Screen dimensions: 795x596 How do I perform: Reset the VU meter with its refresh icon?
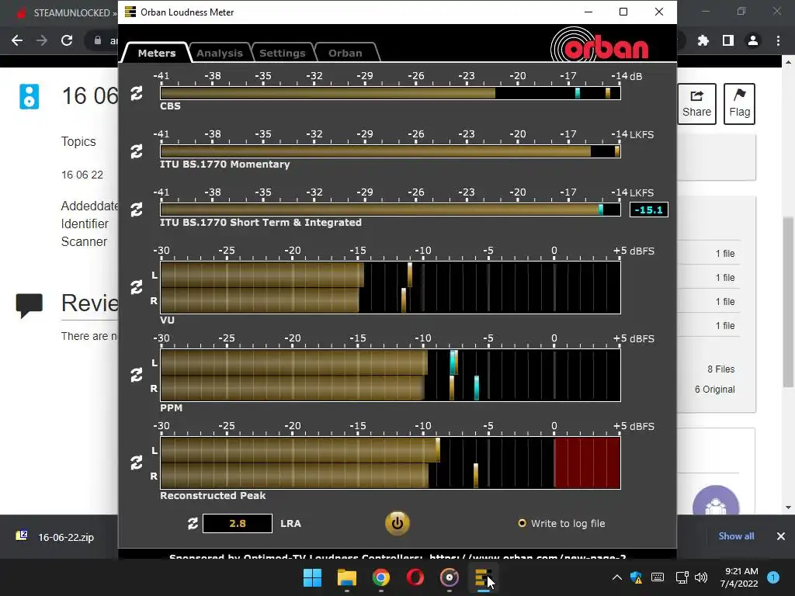(x=137, y=287)
